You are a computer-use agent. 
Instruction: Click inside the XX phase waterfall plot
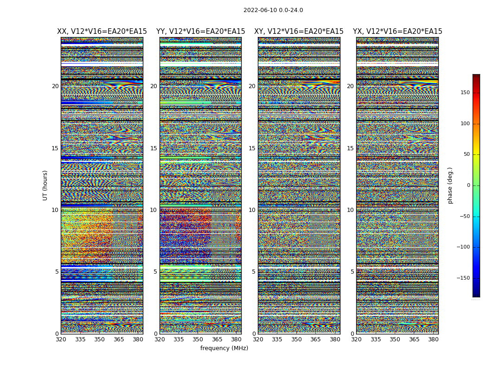point(102,185)
